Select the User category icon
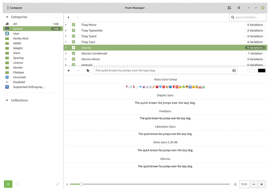 [7, 33]
